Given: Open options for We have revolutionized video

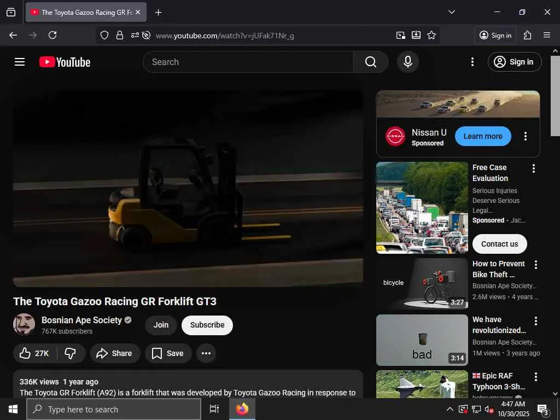Looking at the screenshot, I should [x=536, y=320].
